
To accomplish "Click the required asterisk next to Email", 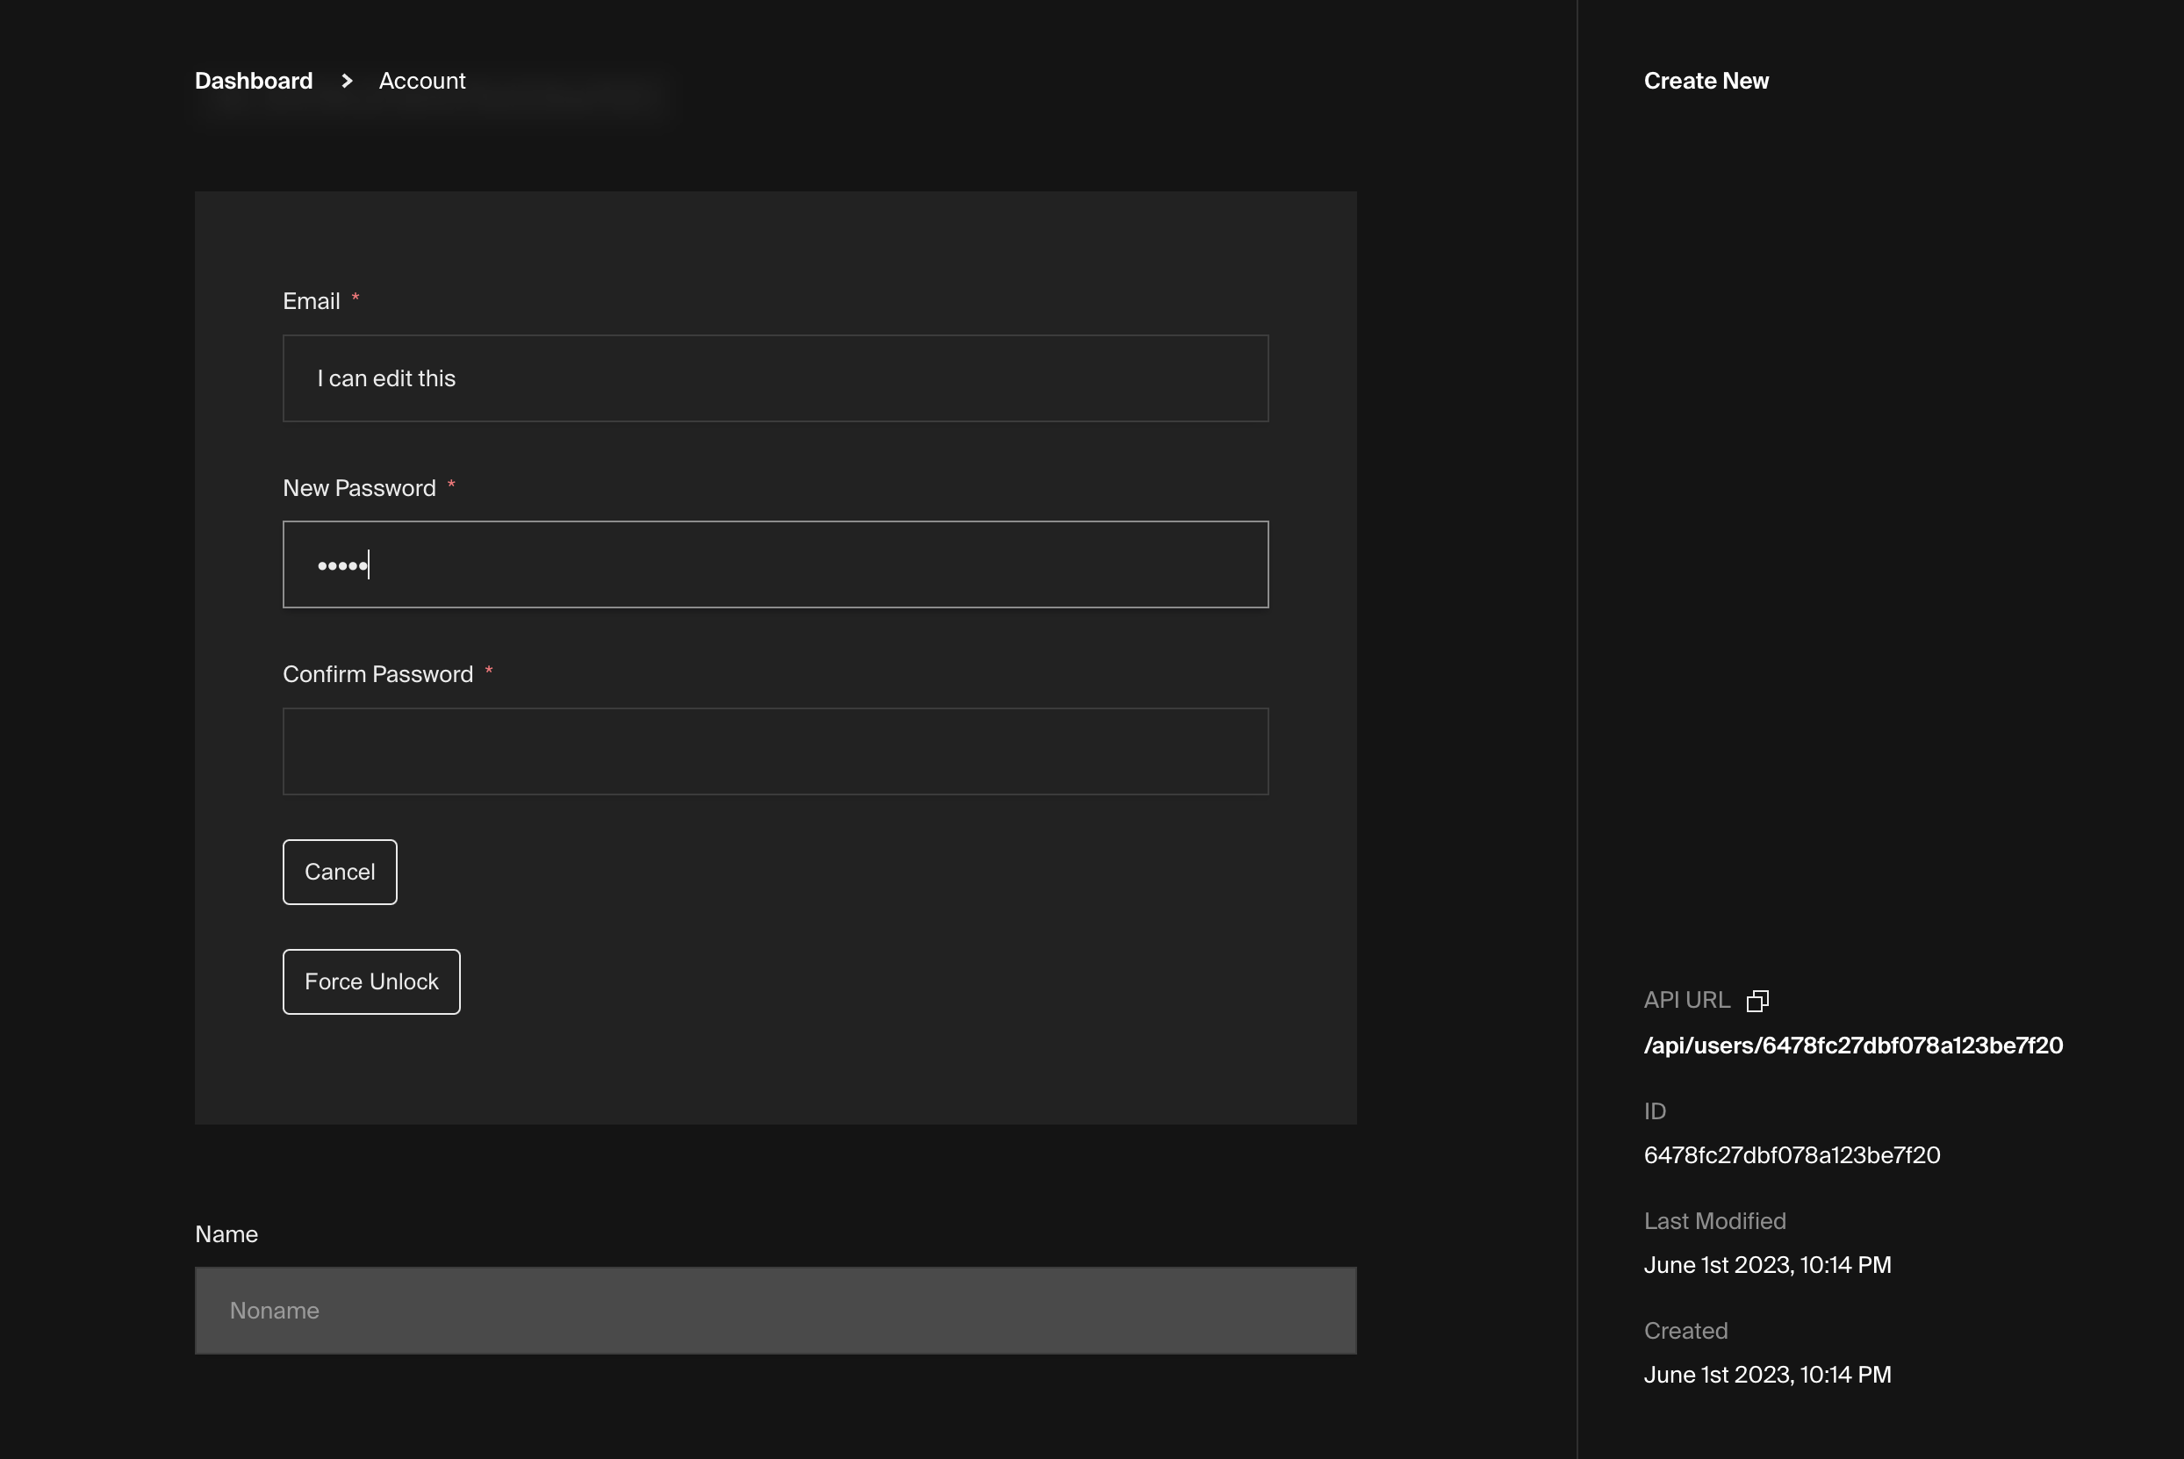I will coord(356,298).
